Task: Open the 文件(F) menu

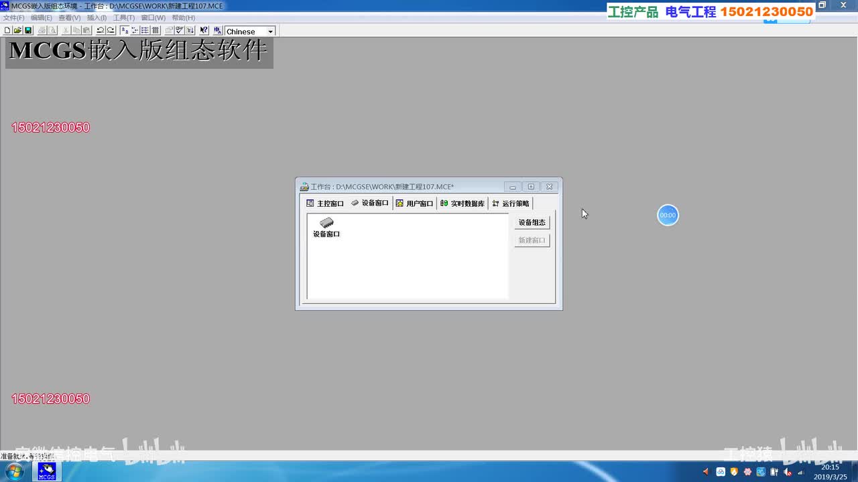Action: [x=13, y=17]
